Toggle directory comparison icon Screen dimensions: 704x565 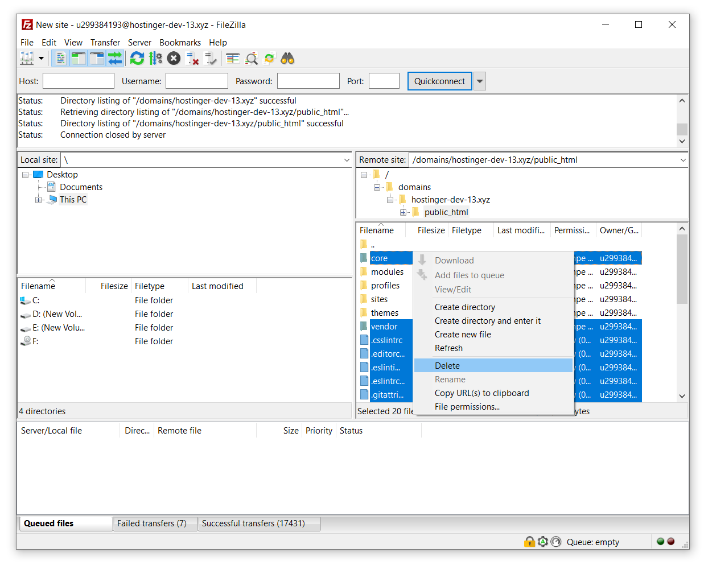tap(252, 58)
